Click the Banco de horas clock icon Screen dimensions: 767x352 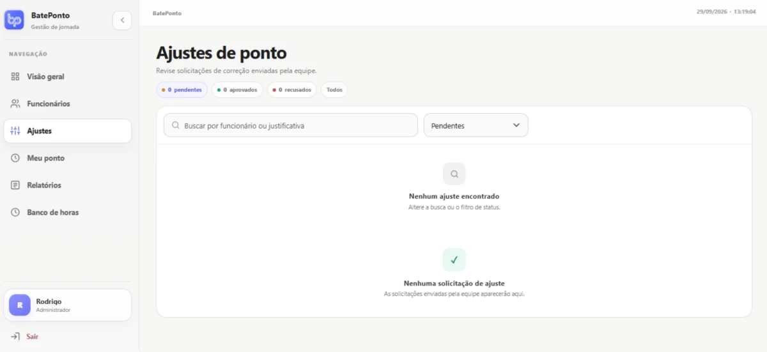tap(15, 212)
